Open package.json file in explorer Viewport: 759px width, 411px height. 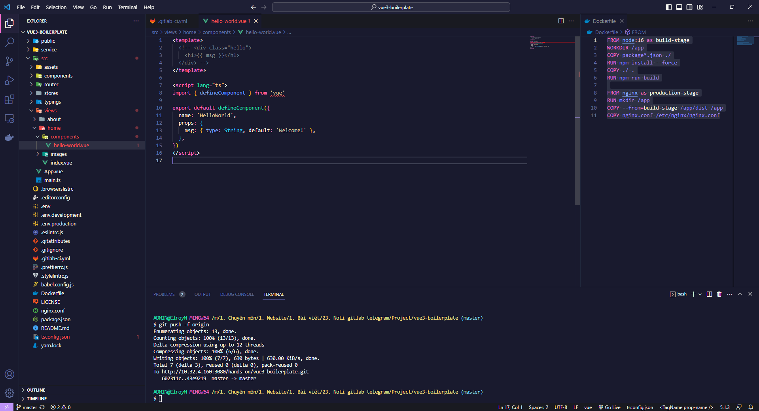coord(82,319)
